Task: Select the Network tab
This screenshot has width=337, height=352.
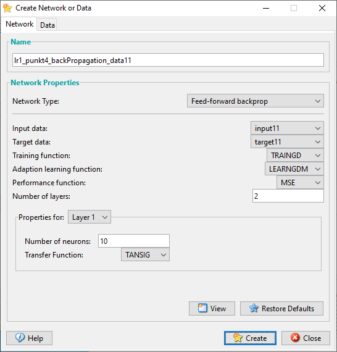Action: [x=19, y=24]
